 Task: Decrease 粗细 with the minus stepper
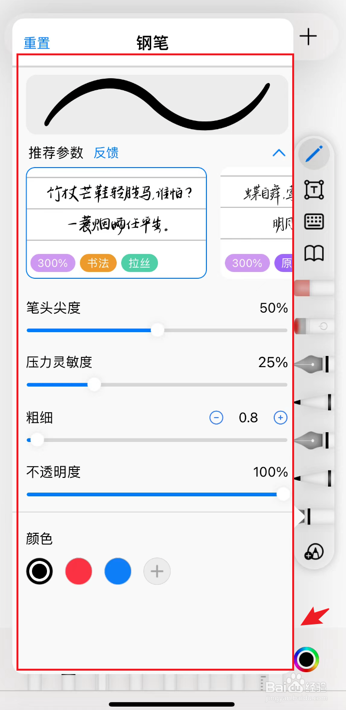(x=216, y=417)
